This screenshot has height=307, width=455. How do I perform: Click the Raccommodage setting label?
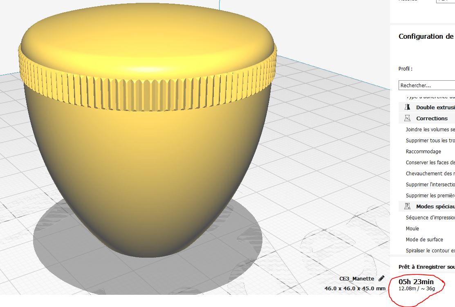pos(423,152)
